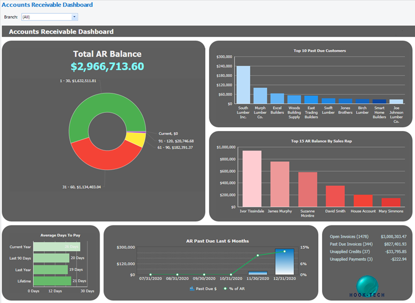The width and height of the screenshot is (415, 303).
Task: Click the Total AR Balance heading
Action: click(107, 54)
